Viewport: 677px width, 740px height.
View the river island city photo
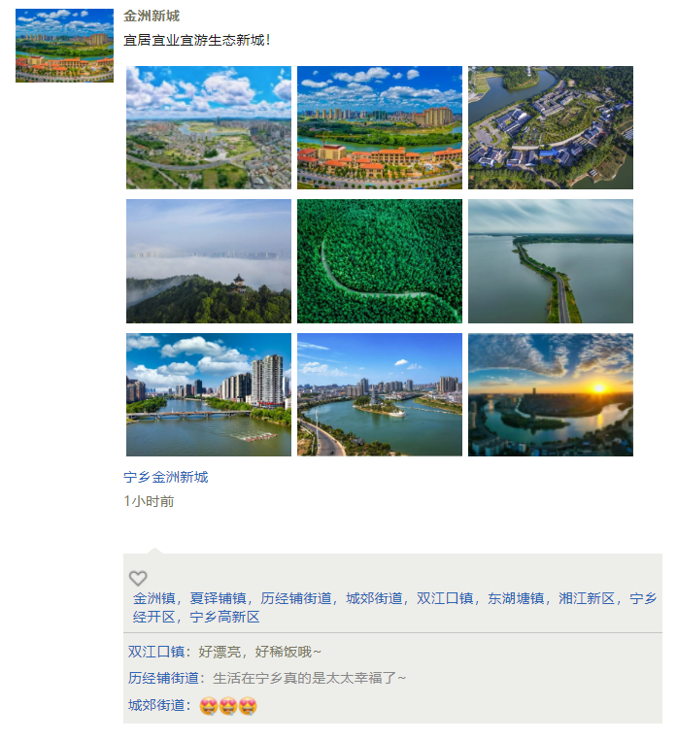(380, 394)
